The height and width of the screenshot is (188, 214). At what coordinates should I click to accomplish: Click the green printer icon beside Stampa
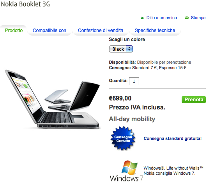point(186,18)
